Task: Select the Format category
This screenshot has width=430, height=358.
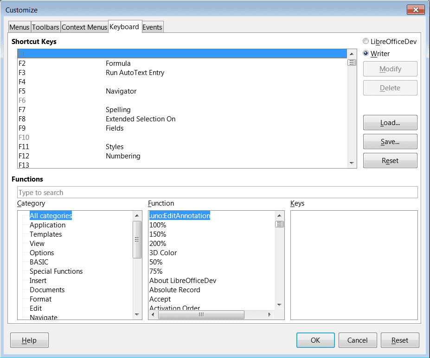Action: click(x=40, y=299)
